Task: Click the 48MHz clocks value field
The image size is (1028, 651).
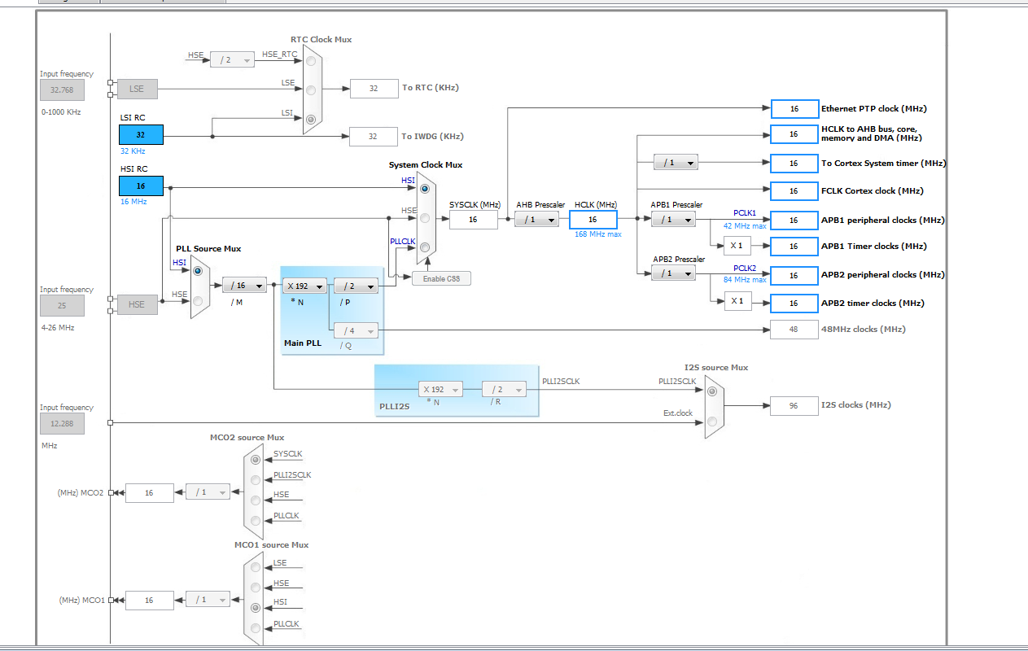Action: tap(794, 330)
